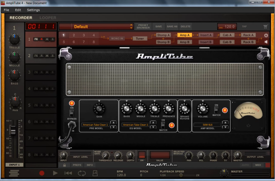This screenshot has height=181, width=275.
Task: Toggle FX on track 1
Action: click(x=36, y=39)
